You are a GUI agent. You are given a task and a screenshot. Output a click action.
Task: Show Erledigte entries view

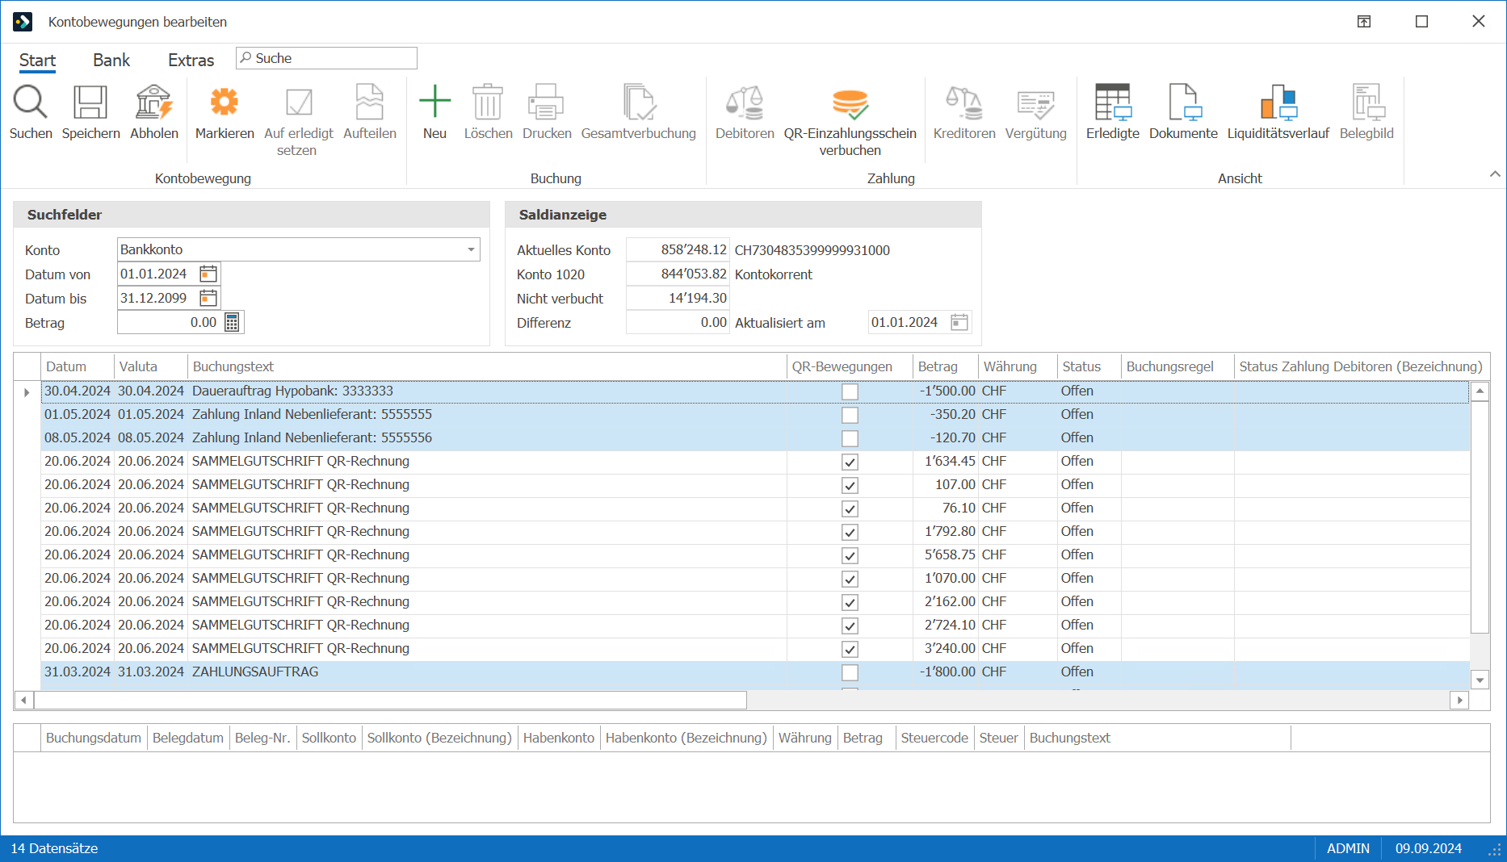[1113, 103]
